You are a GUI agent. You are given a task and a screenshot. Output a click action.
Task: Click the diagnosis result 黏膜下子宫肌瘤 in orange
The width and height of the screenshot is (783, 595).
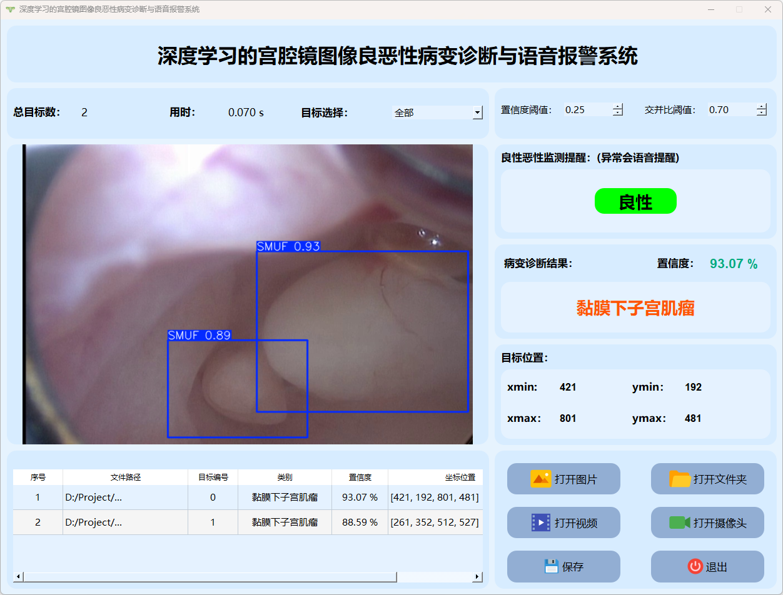click(635, 307)
